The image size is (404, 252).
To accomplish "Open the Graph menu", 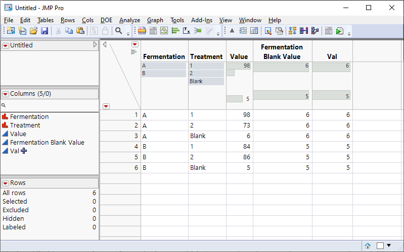I will (x=155, y=20).
